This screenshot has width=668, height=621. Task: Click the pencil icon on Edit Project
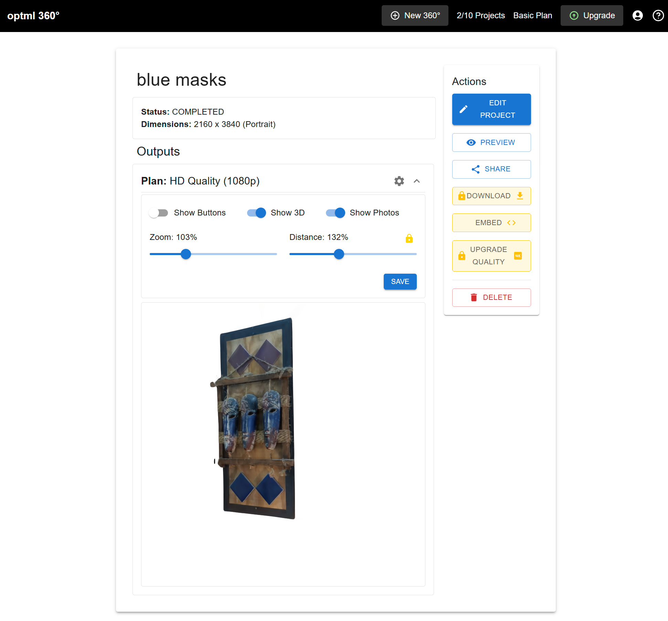click(464, 109)
